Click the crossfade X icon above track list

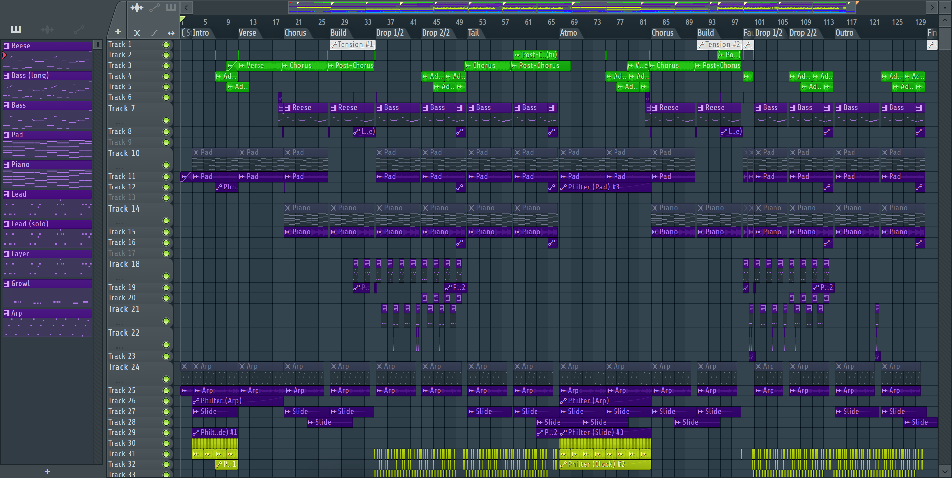[137, 33]
